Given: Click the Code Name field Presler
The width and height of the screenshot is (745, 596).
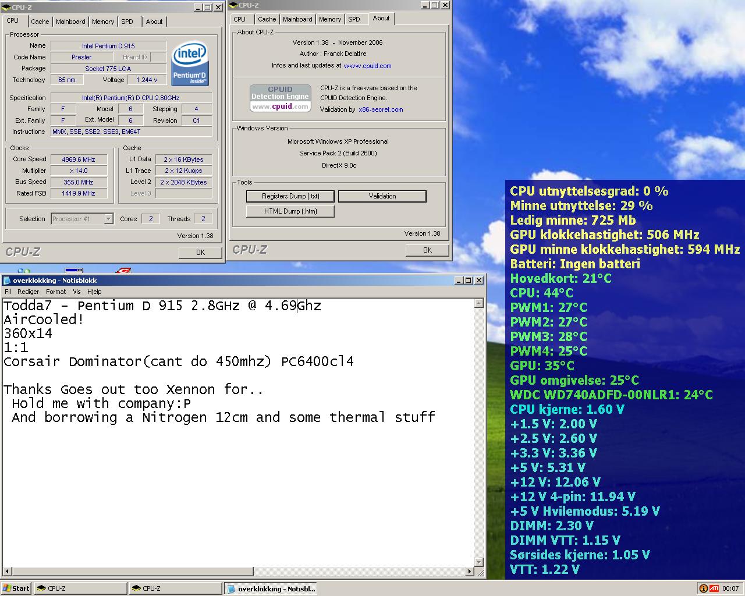Looking at the screenshot, I should click(81, 57).
